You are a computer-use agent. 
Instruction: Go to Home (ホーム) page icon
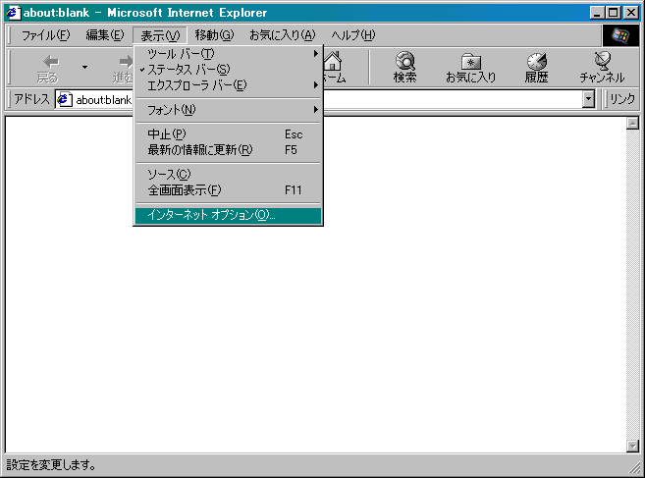coord(333,68)
